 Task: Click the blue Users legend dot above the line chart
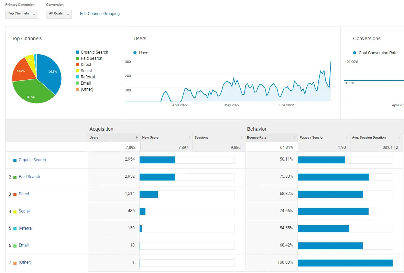click(x=135, y=53)
